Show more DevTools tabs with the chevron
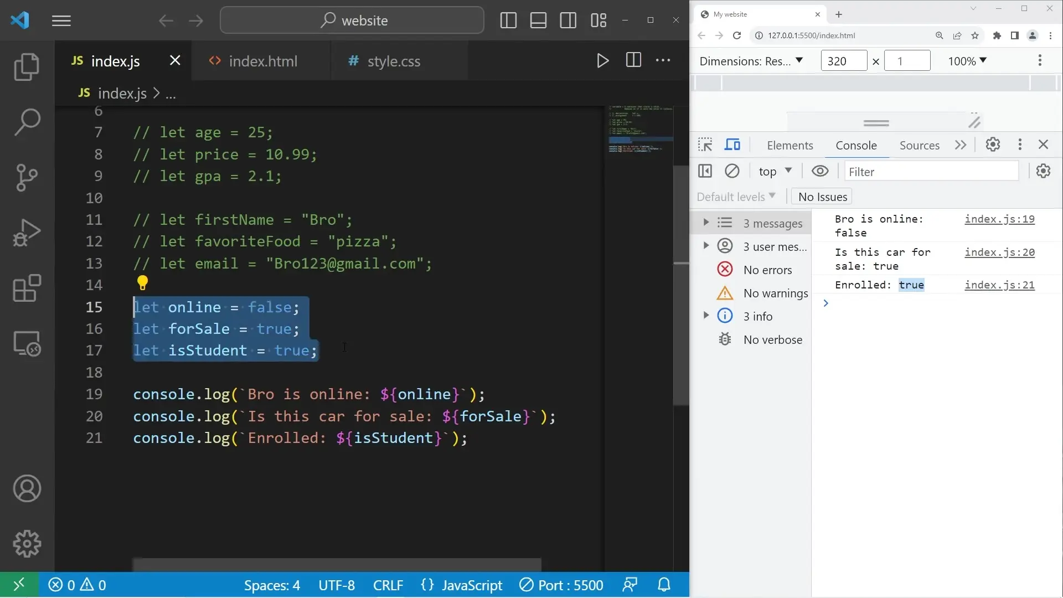 pos(961,145)
